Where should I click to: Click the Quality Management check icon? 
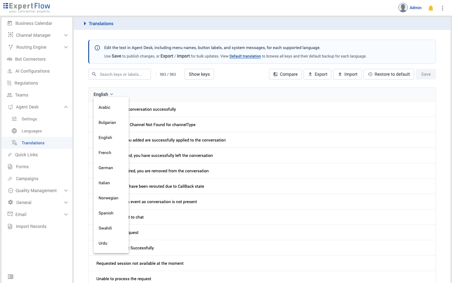pos(10,191)
